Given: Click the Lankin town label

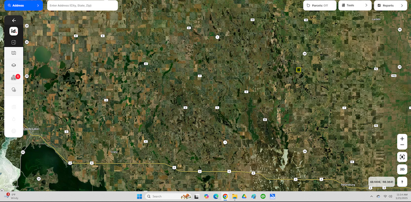Looking at the screenshot, I should (376, 19).
